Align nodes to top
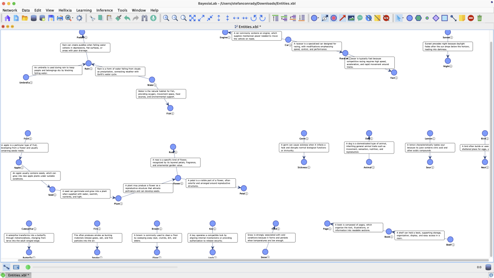The height and width of the screenshot is (278, 494). tap(275, 18)
